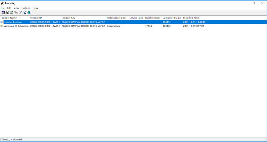
Task: Open the Options menu
Action: [26, 8]
